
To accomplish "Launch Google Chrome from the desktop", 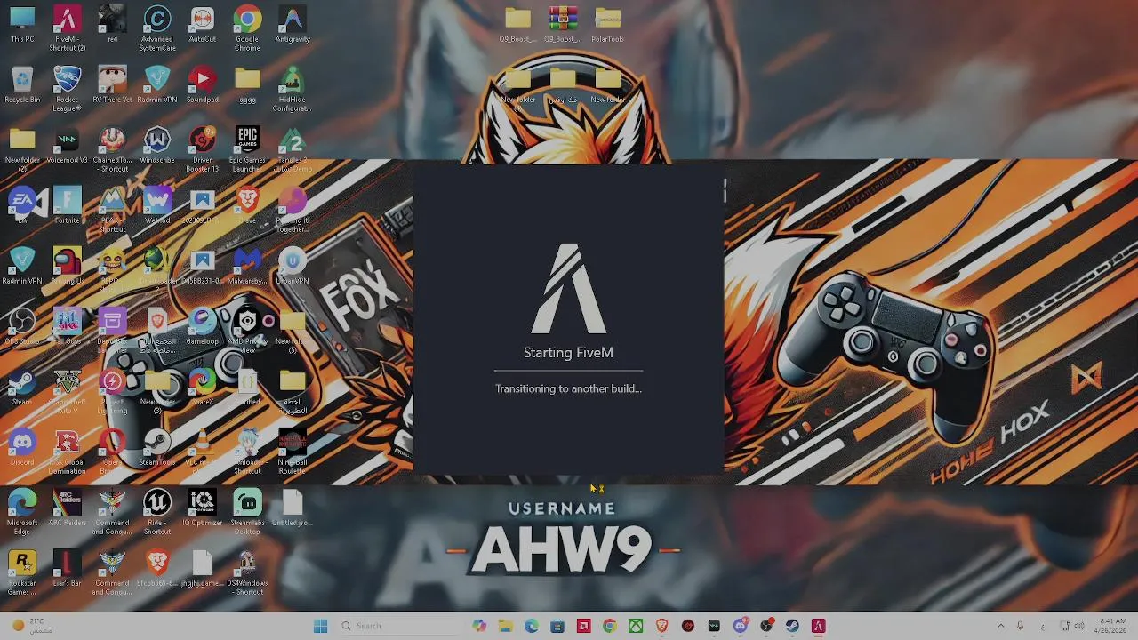I will 247,28.
